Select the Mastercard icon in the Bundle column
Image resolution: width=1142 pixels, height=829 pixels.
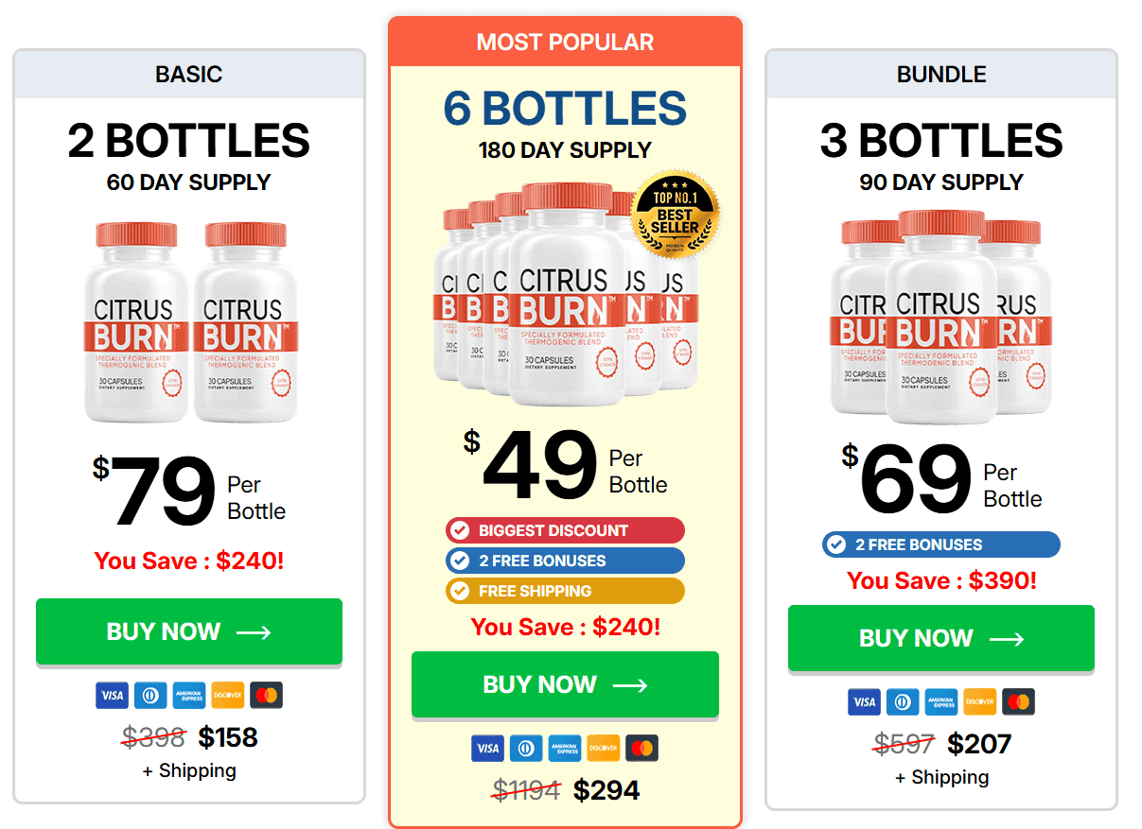(1018, 701)
